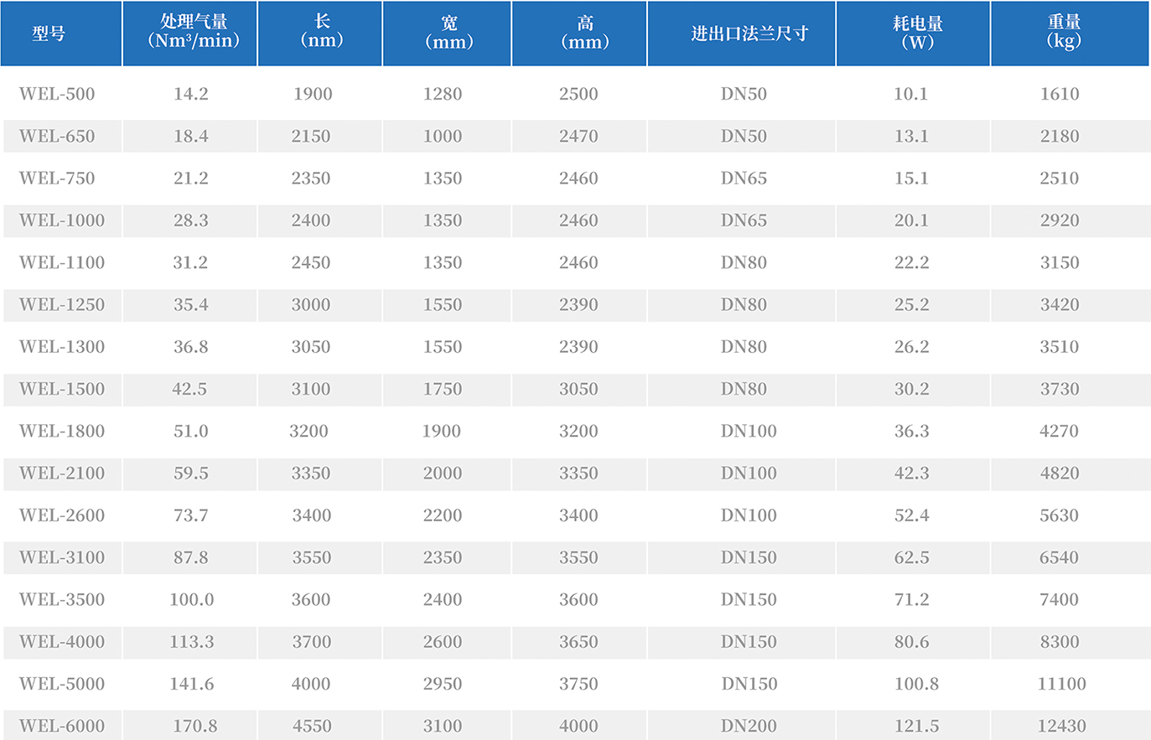The height and width of the screenshot is (740, 1151).
Task: Click the 型号 column header
Action: pyautogui.click(x=49, y=34)
